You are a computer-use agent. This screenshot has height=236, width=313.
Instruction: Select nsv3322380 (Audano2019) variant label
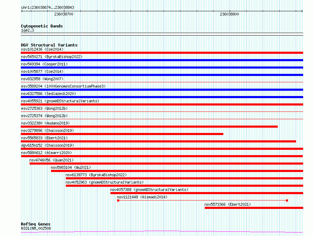click(x=45, y=123)
